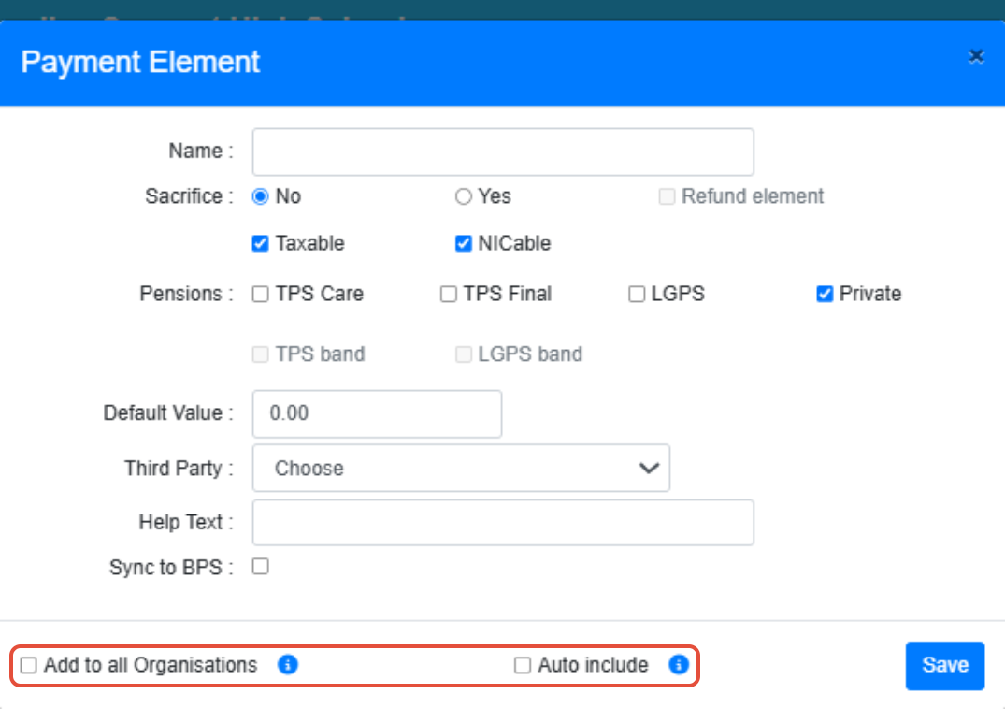Uncheck the Taxable checkbox
Viewport: 1005px width, 709px height.
point(261,244)
